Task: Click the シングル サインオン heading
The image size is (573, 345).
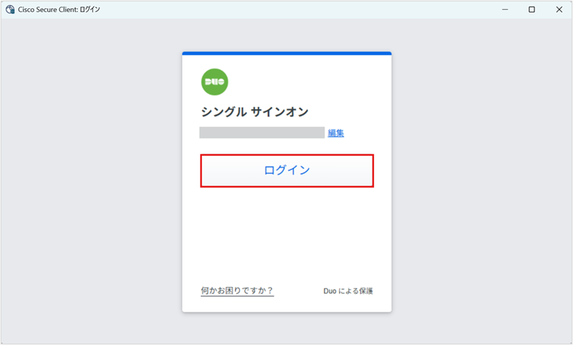Action: (x=255, y=112)
